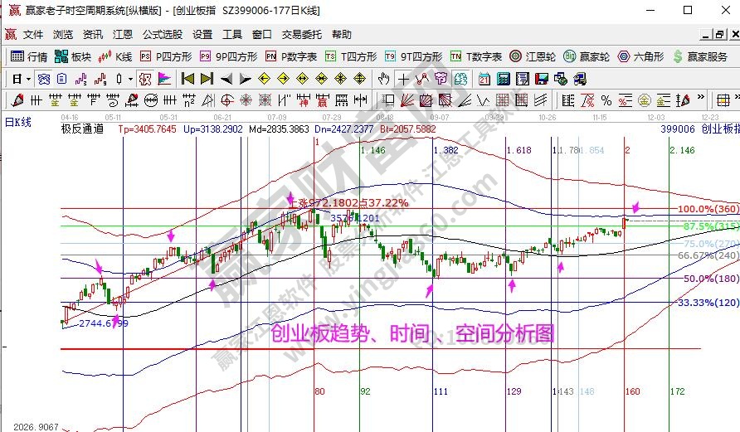Viewport: 740px width, 432px height.
Task: Open the 公式选股 menu
Action: click(x=162, y=35)
